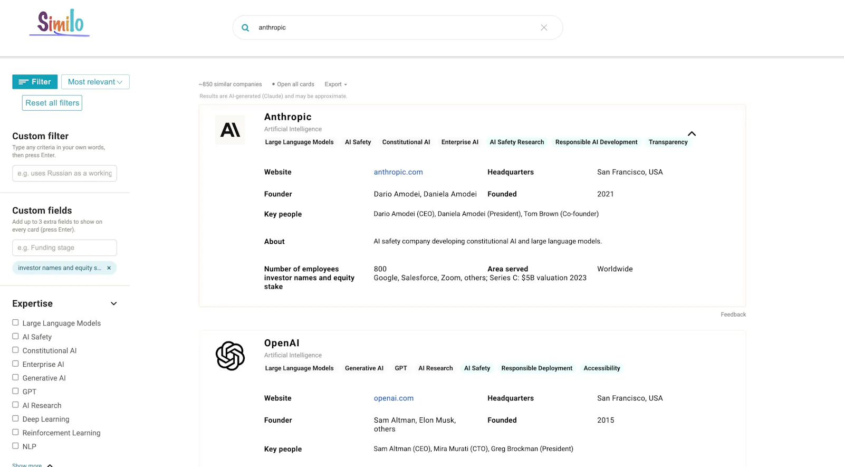
Task: Click the Anthropic company name heading
Action: tap(287, 117)
